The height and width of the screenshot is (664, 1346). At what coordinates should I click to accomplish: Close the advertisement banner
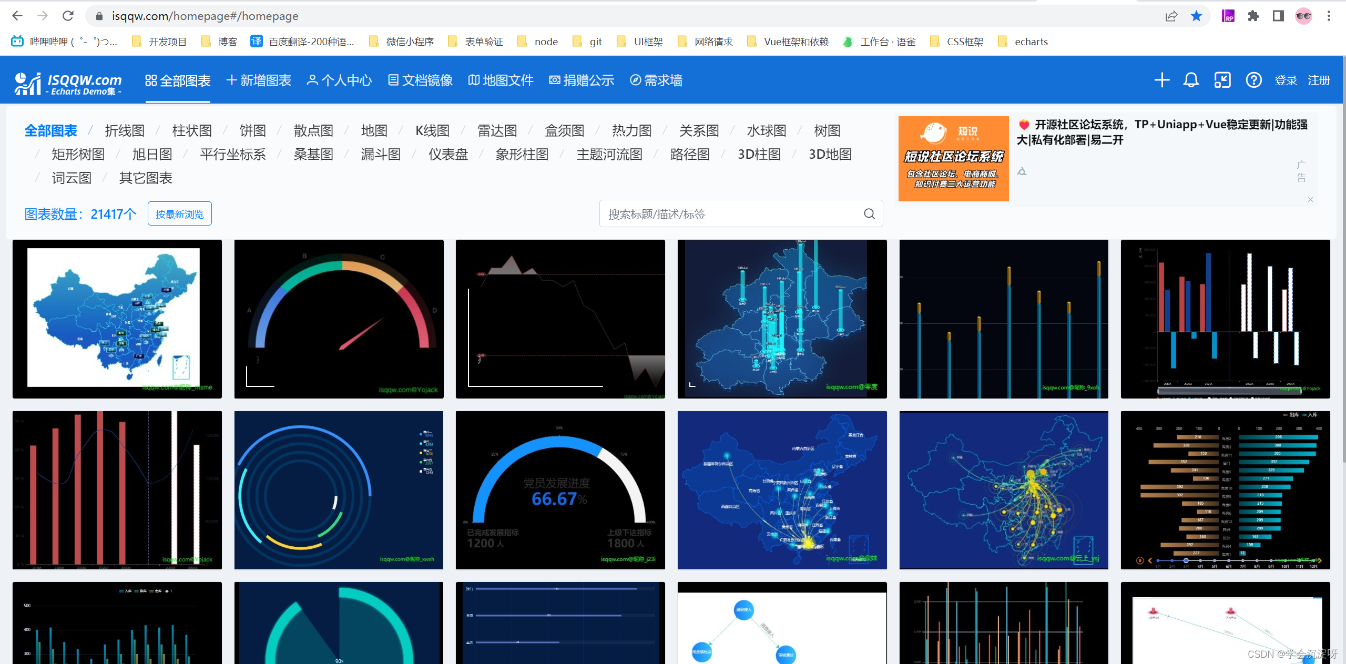pyautogui.click(x=1310, y=199)
